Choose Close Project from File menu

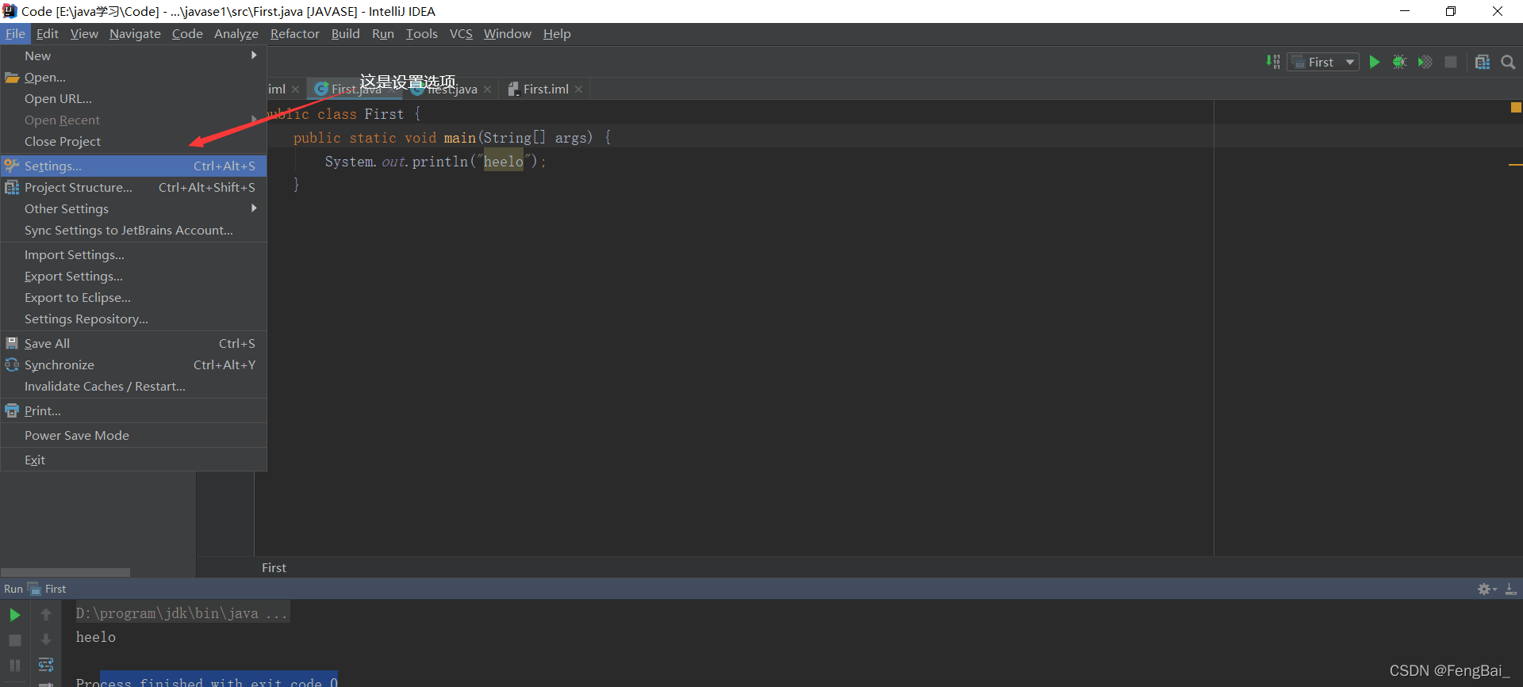pos(133,141)
